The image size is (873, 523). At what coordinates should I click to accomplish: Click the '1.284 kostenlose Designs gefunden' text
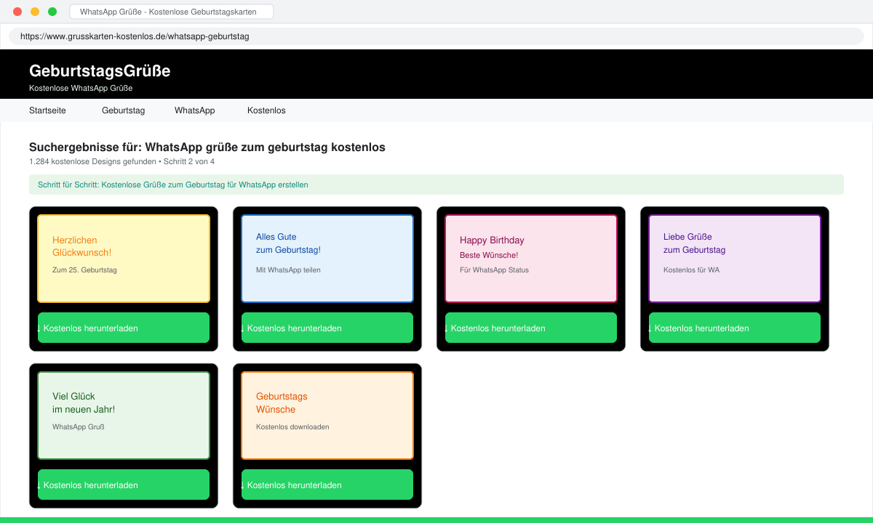(92, 161)
